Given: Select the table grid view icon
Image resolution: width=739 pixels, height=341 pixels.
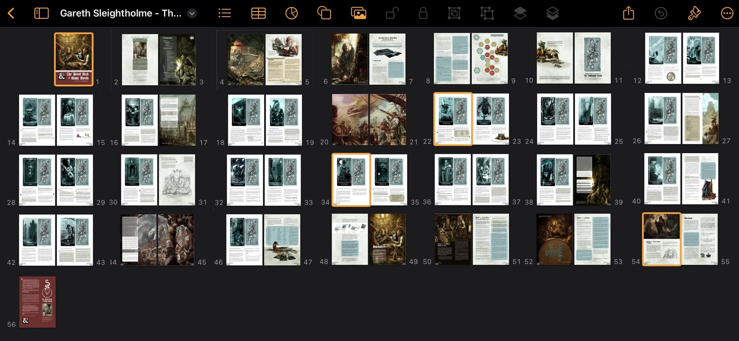Looking at the screenshot, I should [258, 13].
